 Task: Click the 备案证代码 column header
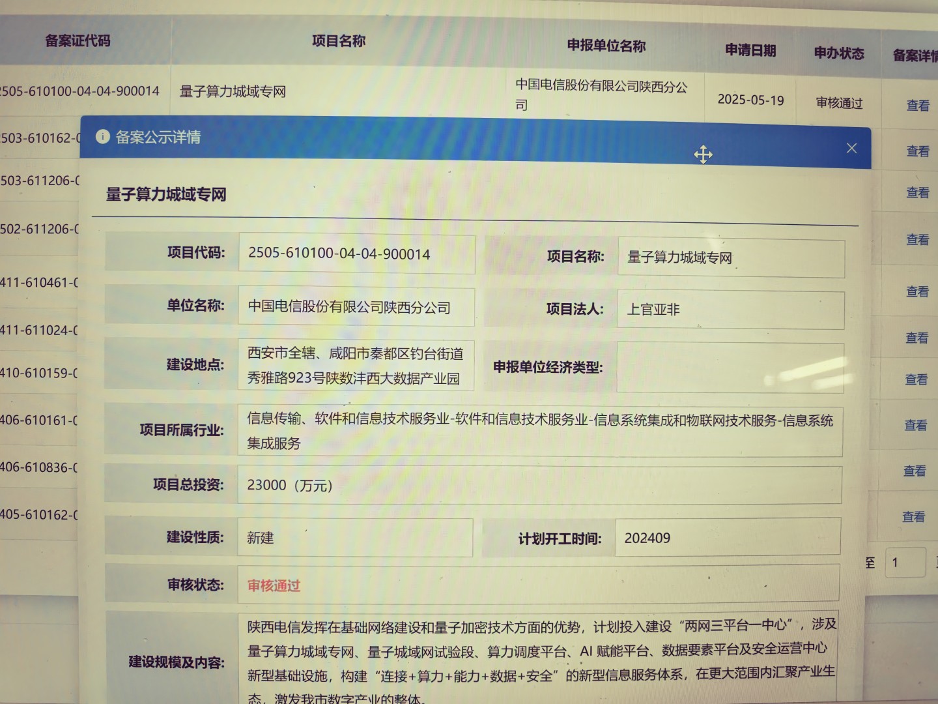click(x=78, y=40)
